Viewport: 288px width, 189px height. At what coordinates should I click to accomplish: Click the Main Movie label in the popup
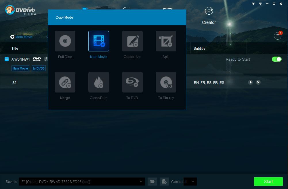tap(98, 57)
